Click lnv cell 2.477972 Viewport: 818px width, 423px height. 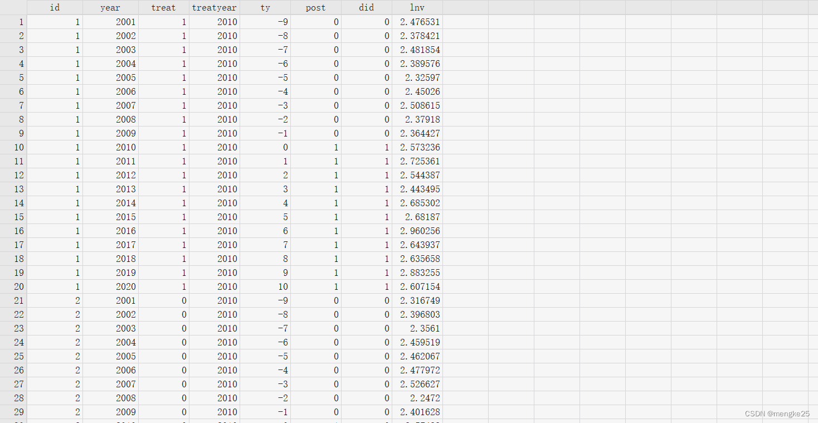coord(417,370)
